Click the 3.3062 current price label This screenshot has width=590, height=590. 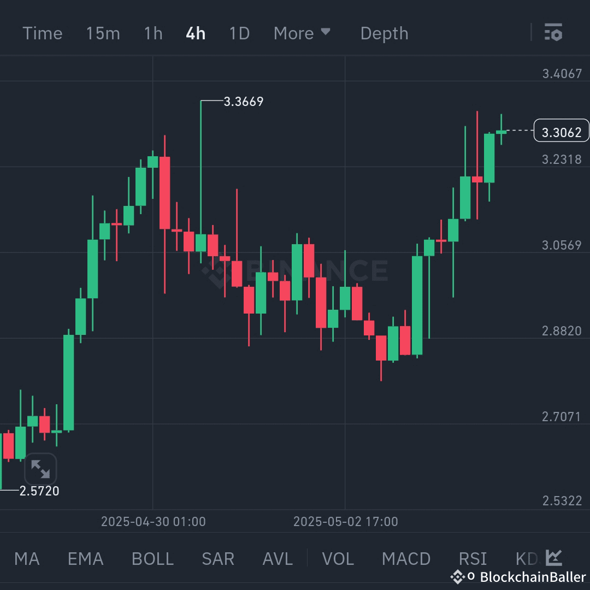(561, 131)
